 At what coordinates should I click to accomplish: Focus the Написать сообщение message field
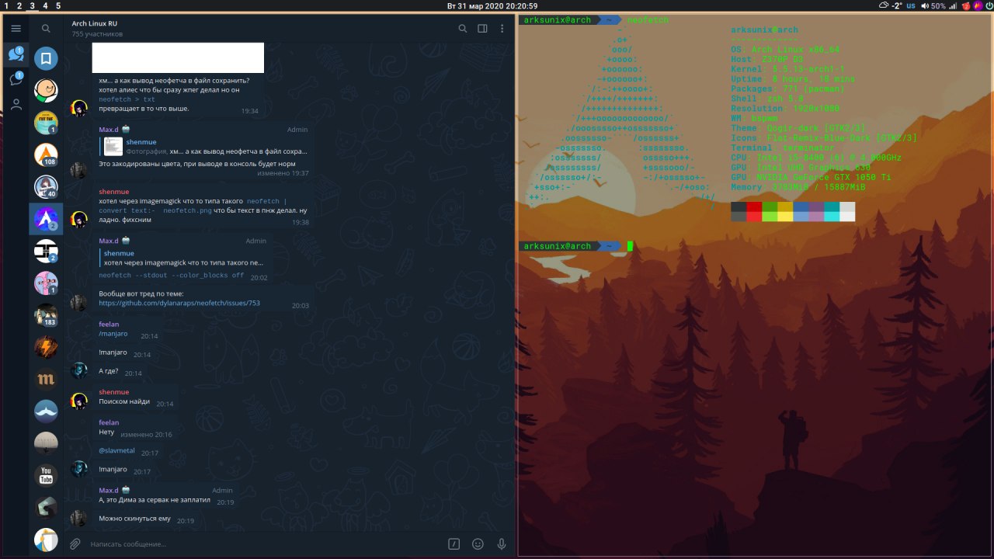pyautogui.click(x=264, y=544)
